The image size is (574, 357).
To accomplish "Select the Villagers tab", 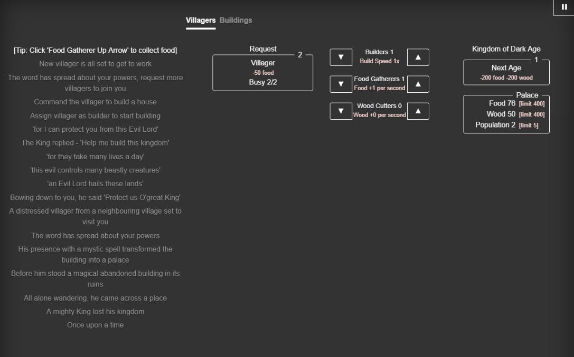I will pyautogui.click(x=201, y=20).
